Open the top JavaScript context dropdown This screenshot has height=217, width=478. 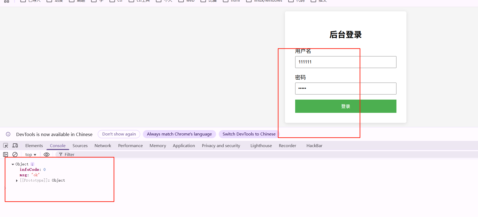point(31,154)
